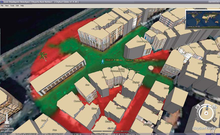220x135 pixels.
Task: Click the palm tree model on the shore
Action: [x=43, y=56]
